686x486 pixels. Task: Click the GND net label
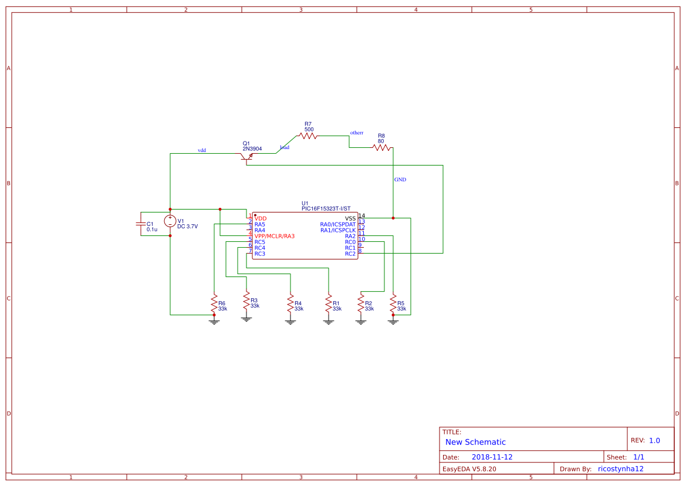[400, 180]
